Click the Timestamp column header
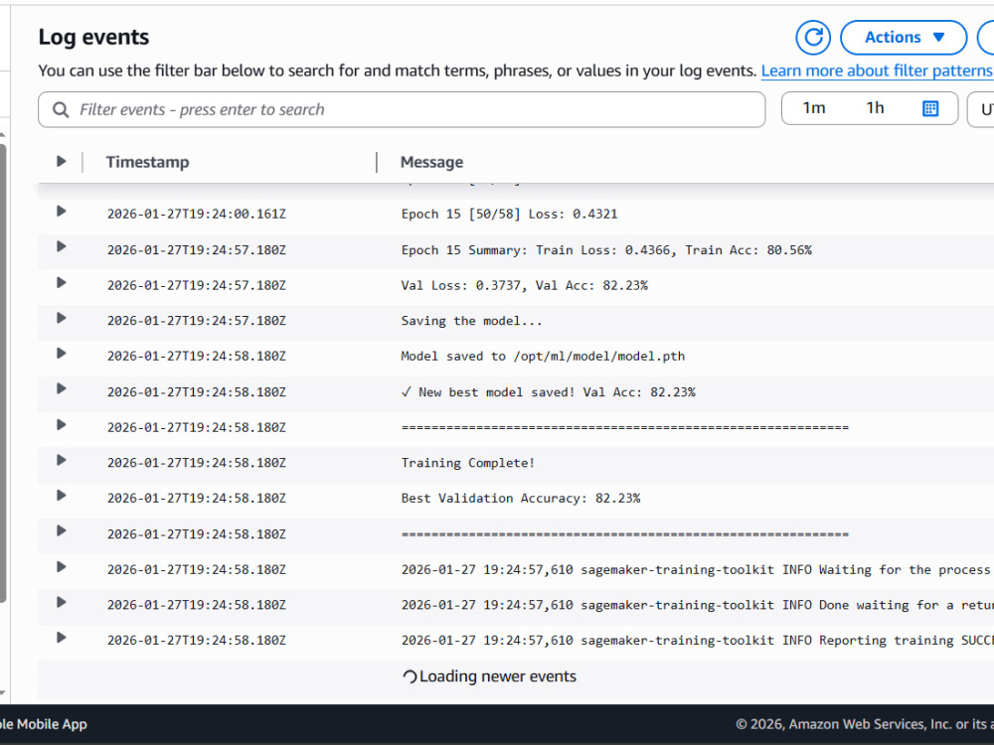This screenshot has height=745, width=994. (147, 162)
